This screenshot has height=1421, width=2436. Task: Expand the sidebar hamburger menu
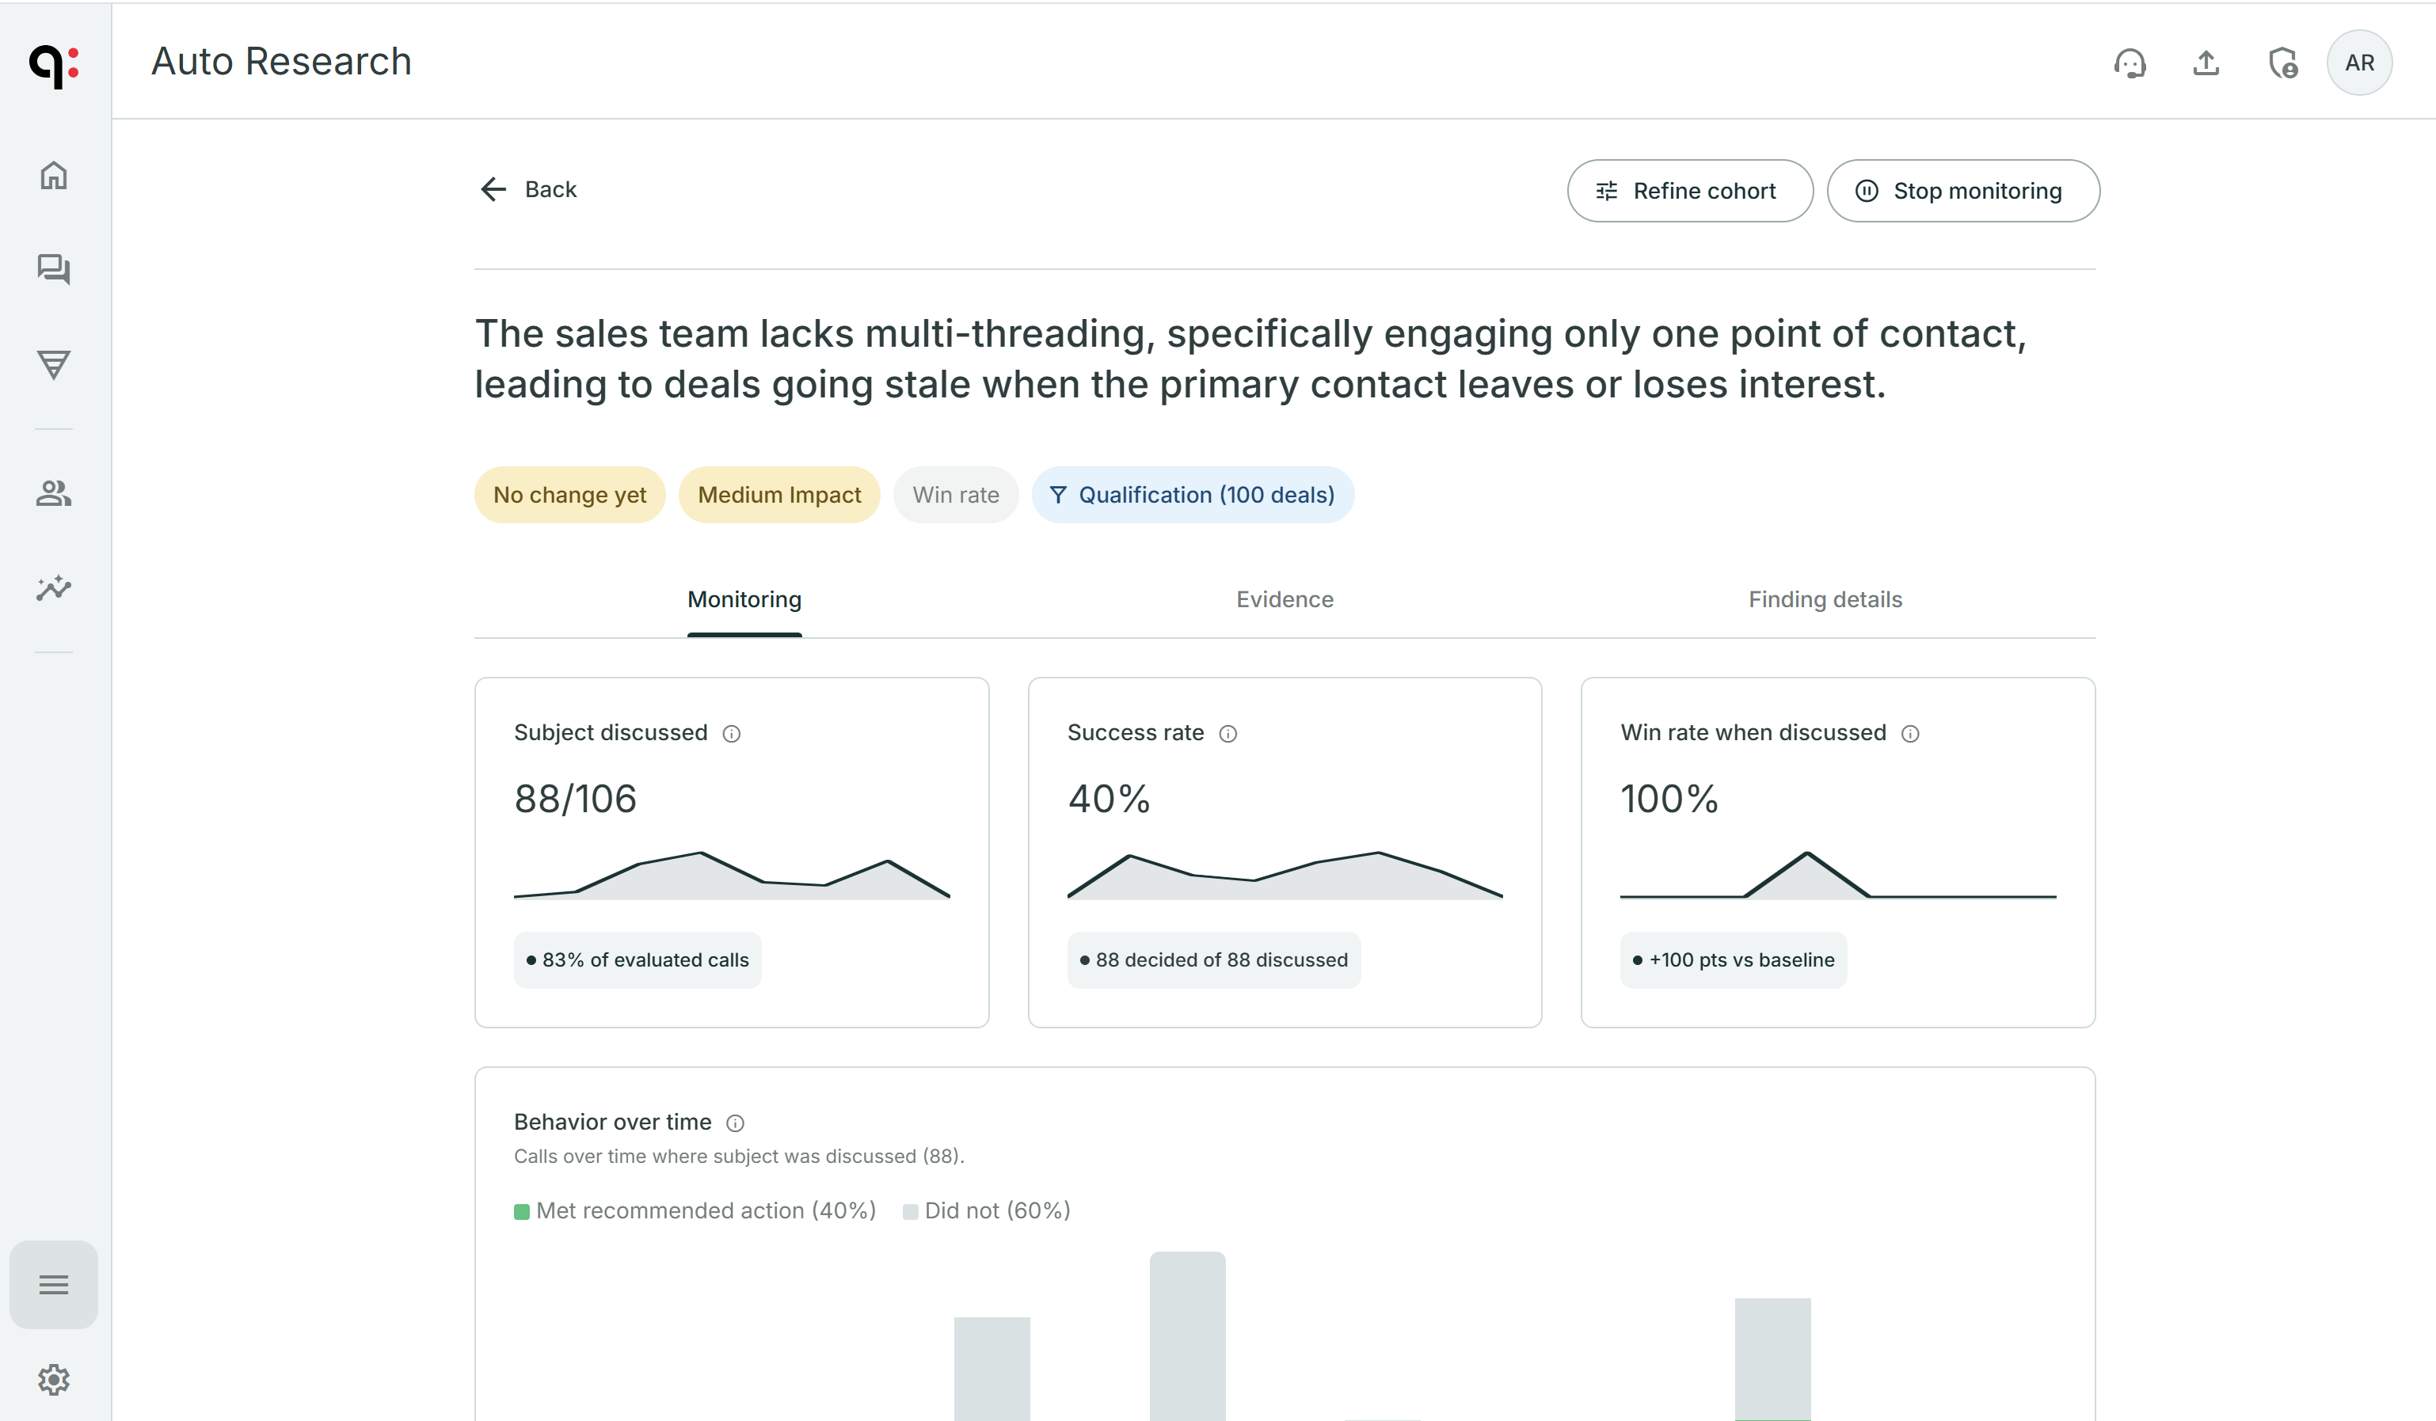(54, 1284)
